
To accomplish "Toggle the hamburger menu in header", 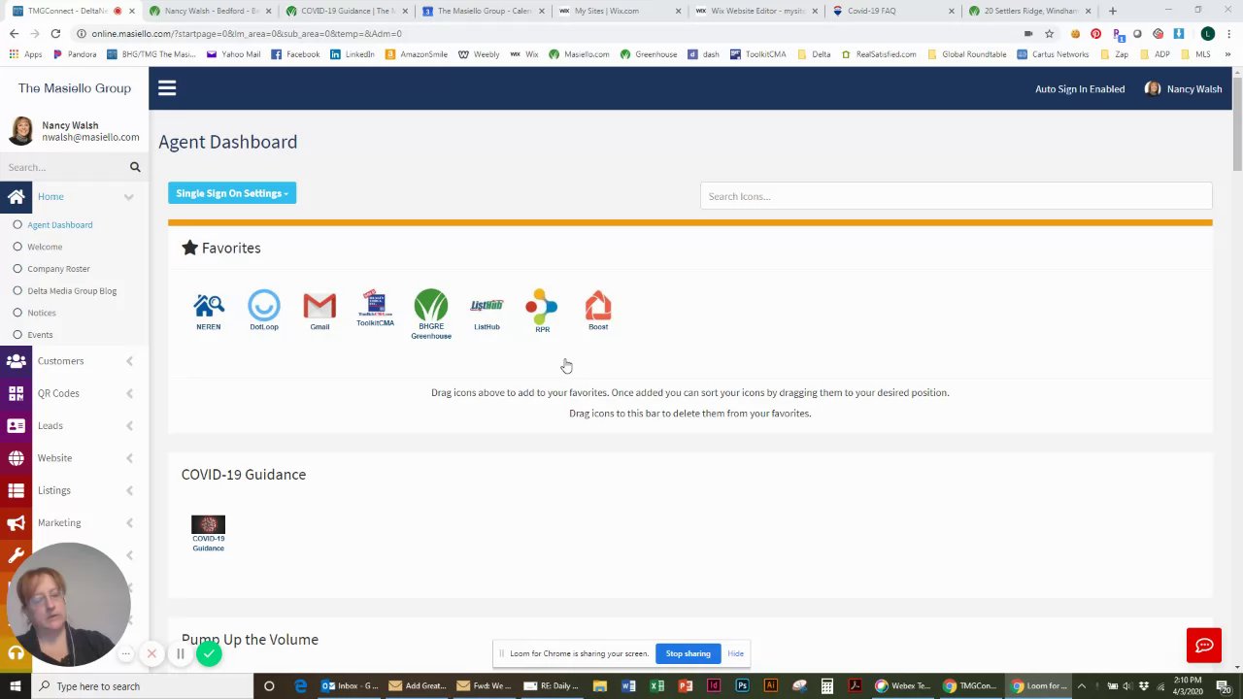I will [167, 88].
